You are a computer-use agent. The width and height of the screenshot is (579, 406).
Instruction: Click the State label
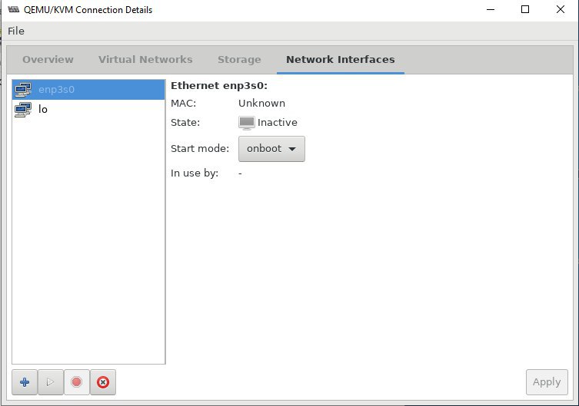click(185, 122)
